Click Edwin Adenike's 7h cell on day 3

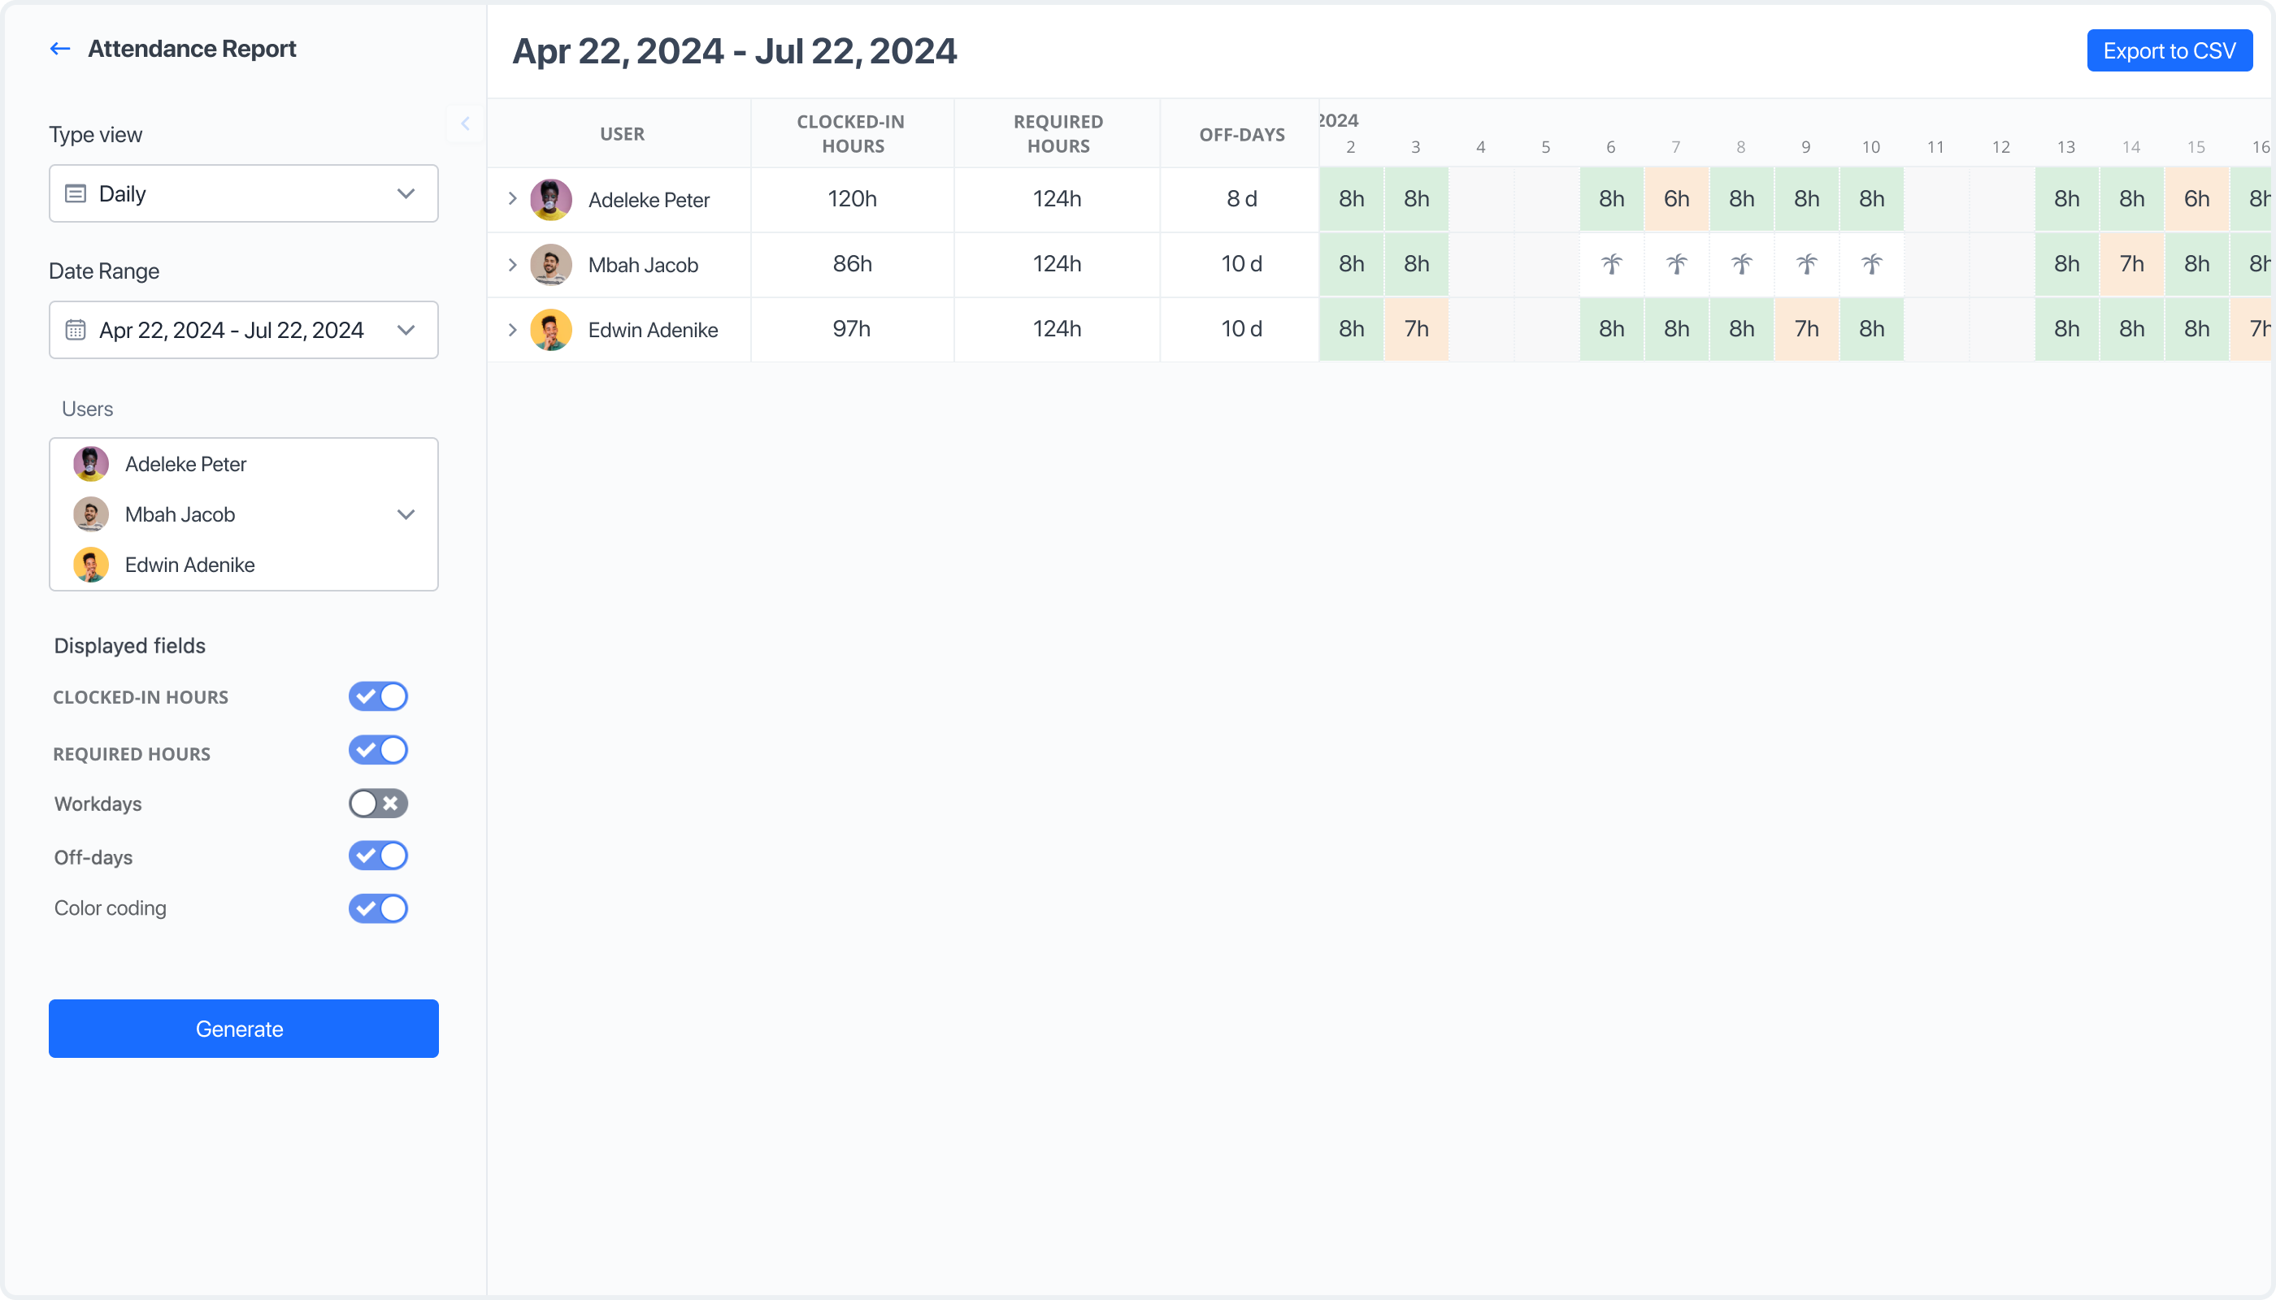1417,329
